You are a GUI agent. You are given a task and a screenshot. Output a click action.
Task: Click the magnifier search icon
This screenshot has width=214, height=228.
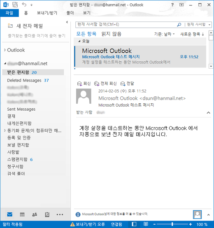point(179,25)
